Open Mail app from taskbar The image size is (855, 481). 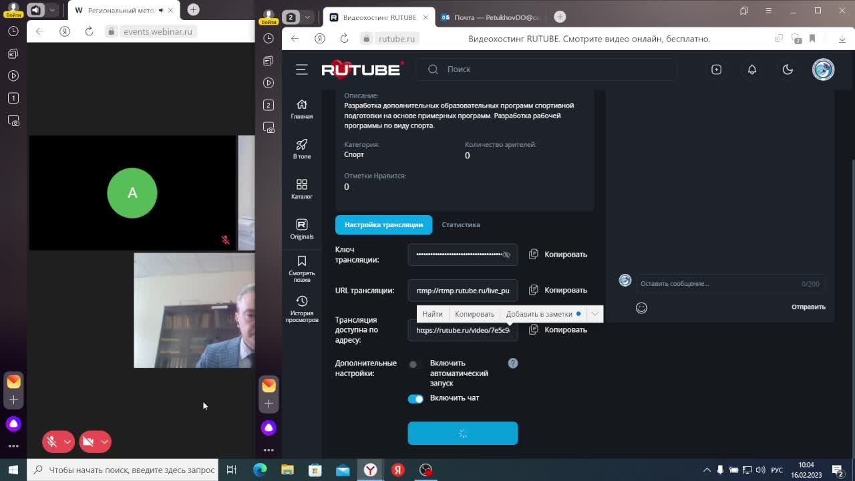pos(343,470)
